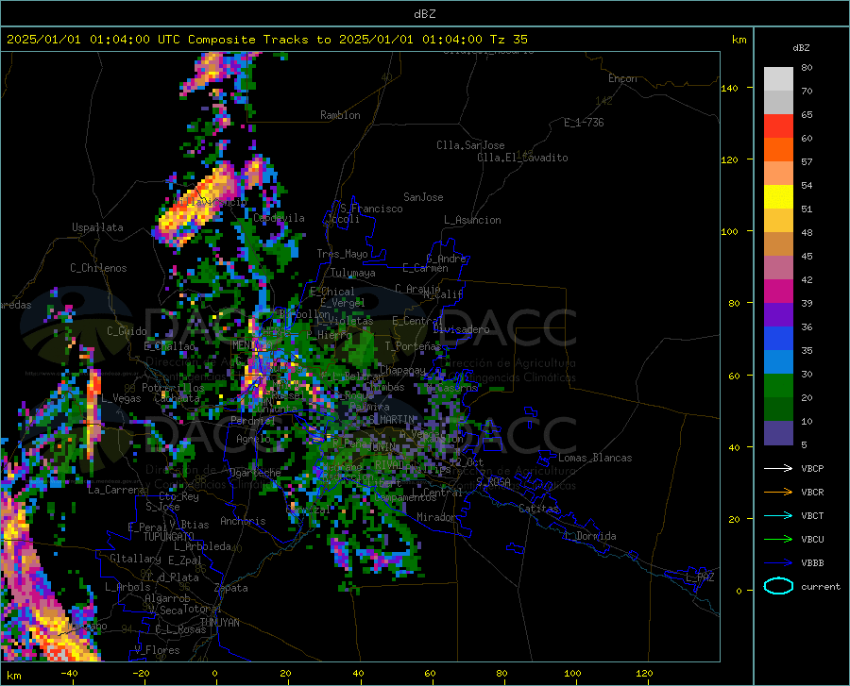Screen dimensions: 850x686
Task: Click the La_Carrera place label
Action: (116, 490)
